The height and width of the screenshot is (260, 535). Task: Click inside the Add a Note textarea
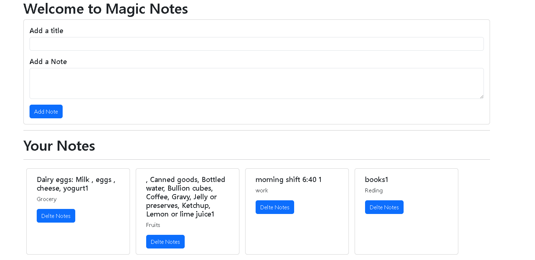tap(256, 83)
